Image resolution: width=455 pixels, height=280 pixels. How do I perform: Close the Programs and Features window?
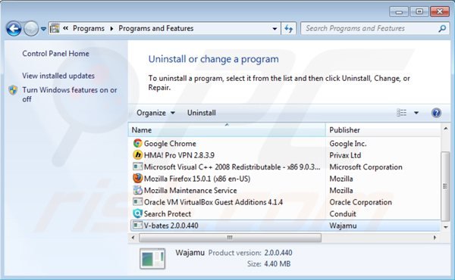440,11
